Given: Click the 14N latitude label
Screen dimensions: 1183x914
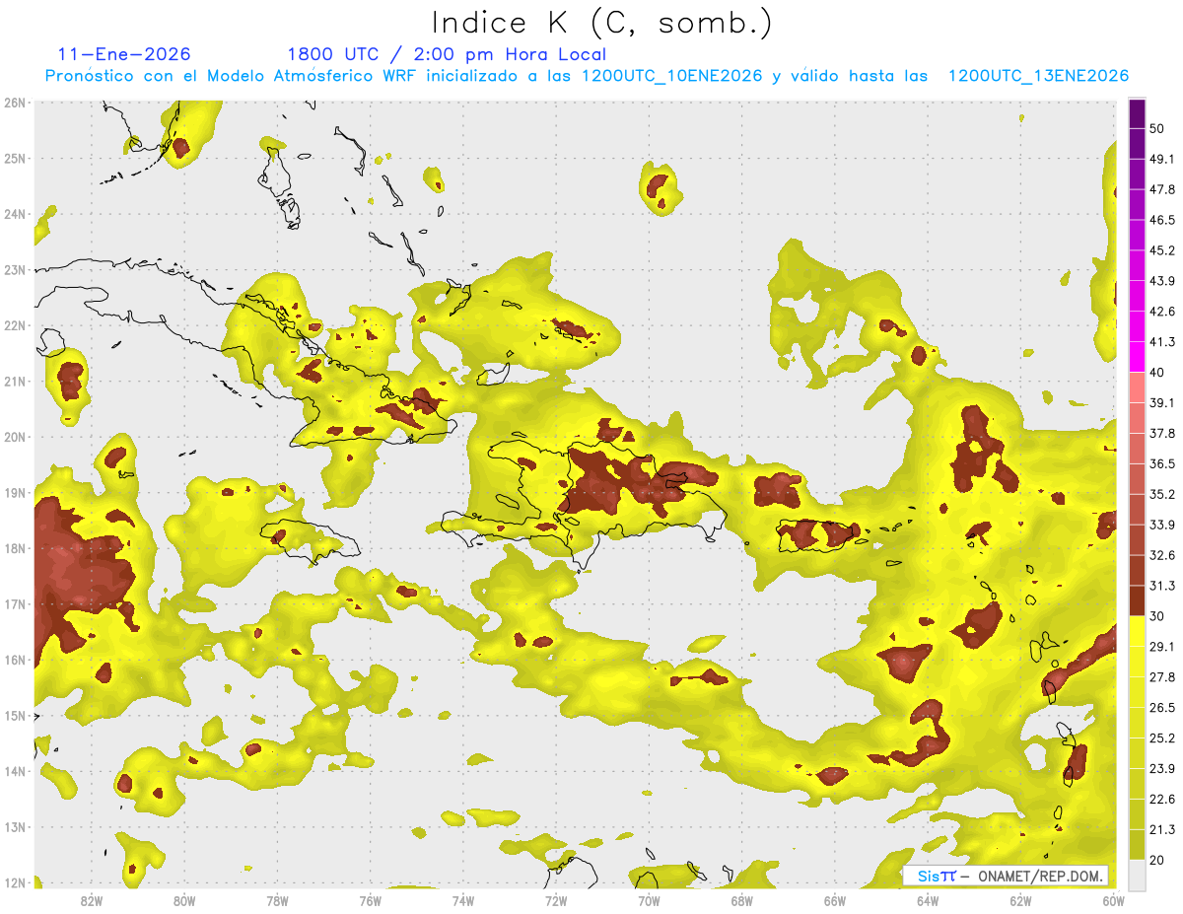Looking at the screenshot, I should (15, 771).
